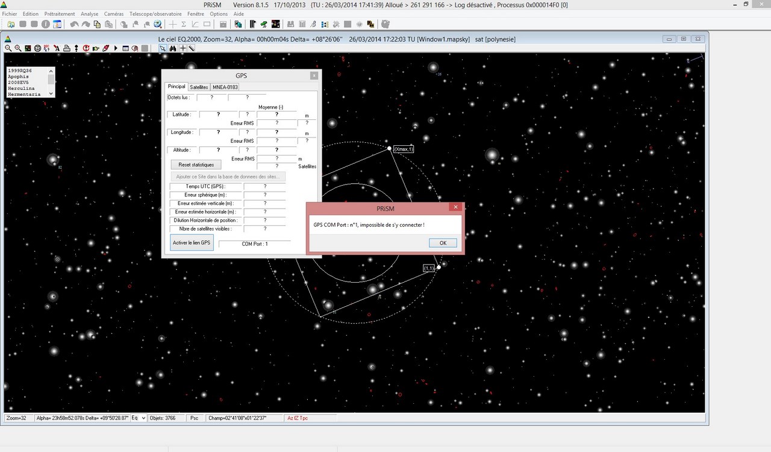Click the zoom out magnifier icon
771x452 pixels.
[x=8, y=48]
